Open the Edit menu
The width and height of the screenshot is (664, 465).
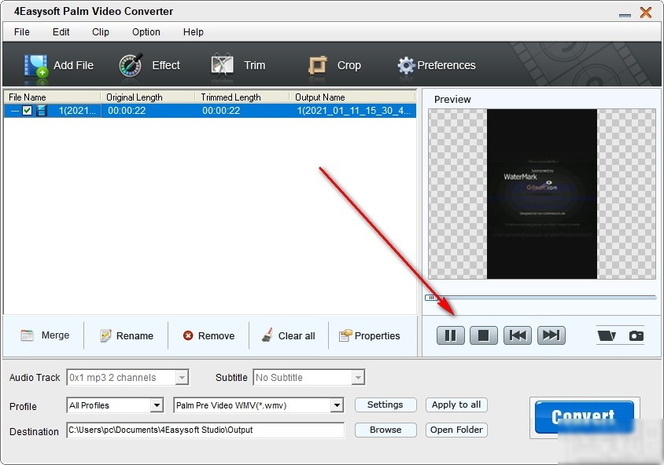pos(61,32)
